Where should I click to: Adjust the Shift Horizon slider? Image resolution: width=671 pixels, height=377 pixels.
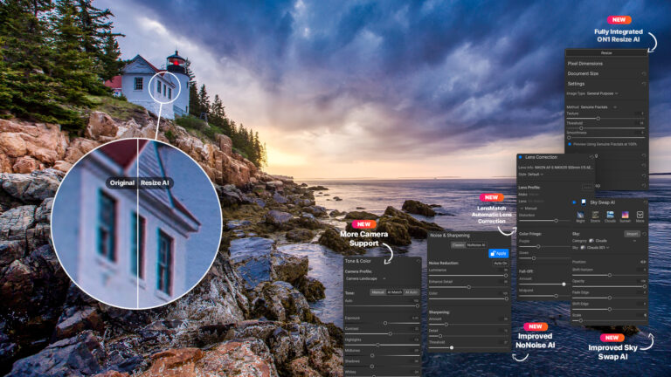pos(610,275)
